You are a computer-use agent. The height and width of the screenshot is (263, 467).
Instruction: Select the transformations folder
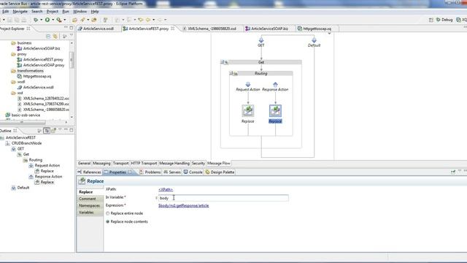pyautogui.click(x=30, y=71)
